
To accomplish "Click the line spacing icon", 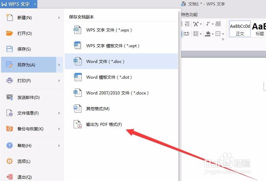I will (196, 34).
